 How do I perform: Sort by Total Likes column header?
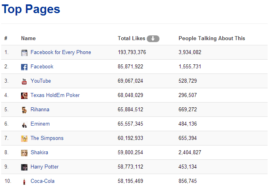pyautogui.click(x=131, y=39)
